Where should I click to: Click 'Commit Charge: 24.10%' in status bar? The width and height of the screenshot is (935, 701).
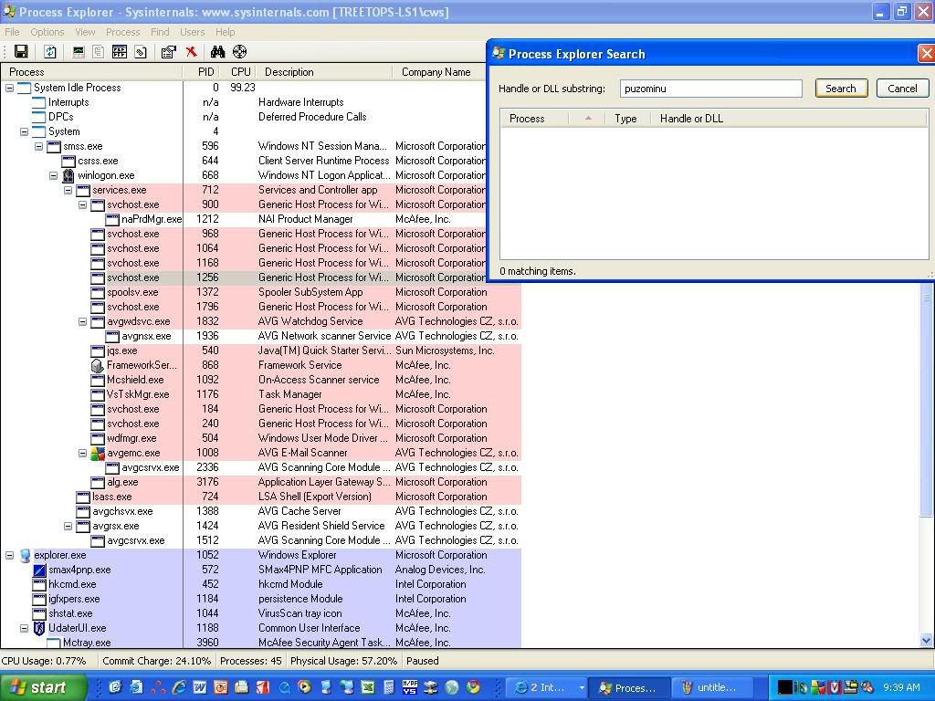tap(156, 661)
